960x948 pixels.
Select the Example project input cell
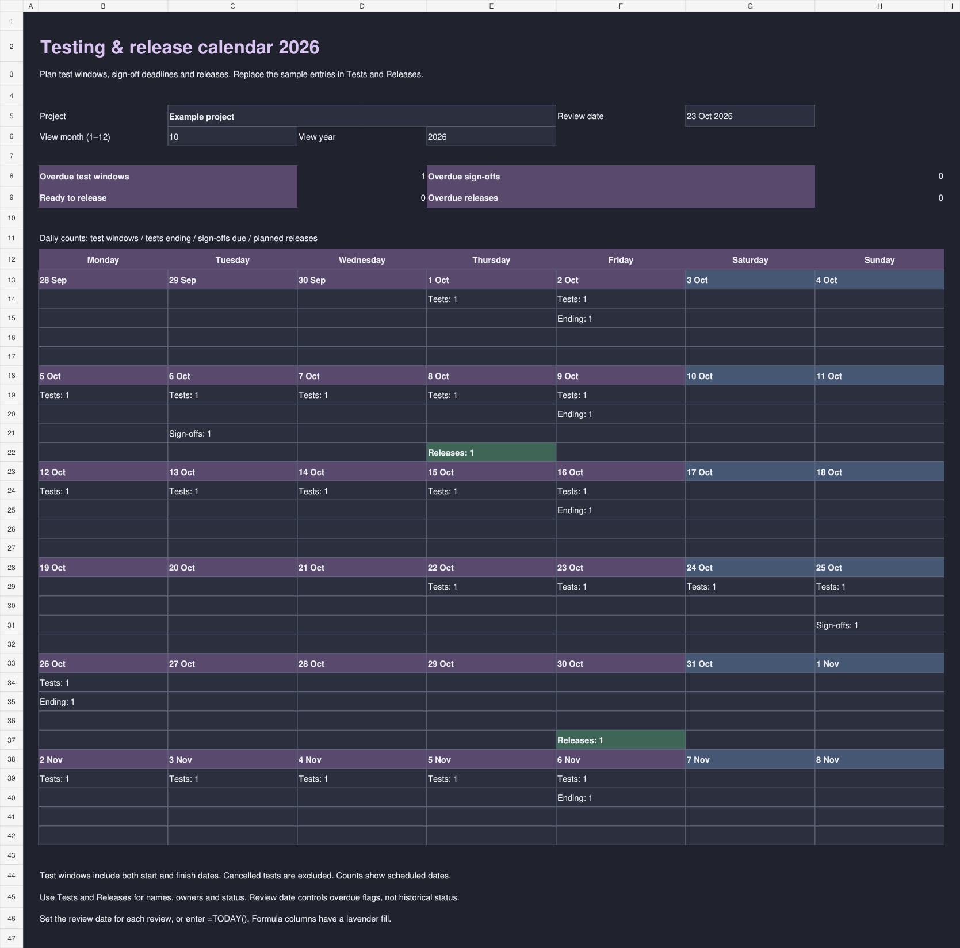click(362, 116)
